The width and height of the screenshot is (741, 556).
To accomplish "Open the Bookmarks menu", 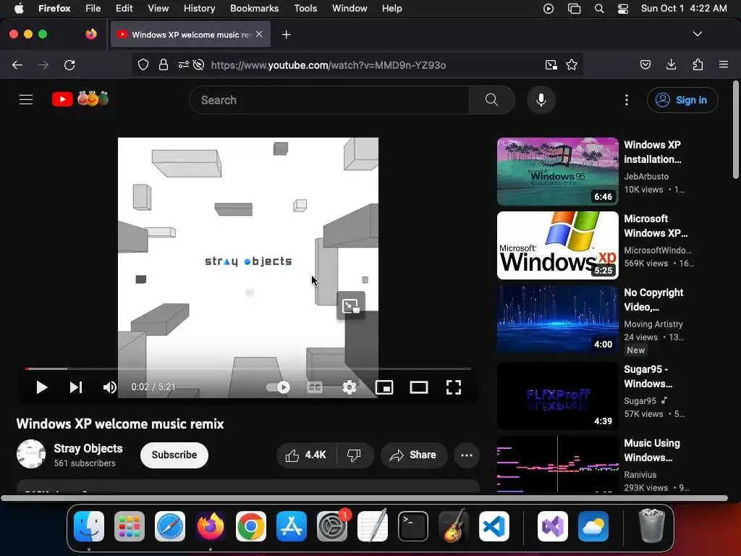I will click(x=254, y=9).
